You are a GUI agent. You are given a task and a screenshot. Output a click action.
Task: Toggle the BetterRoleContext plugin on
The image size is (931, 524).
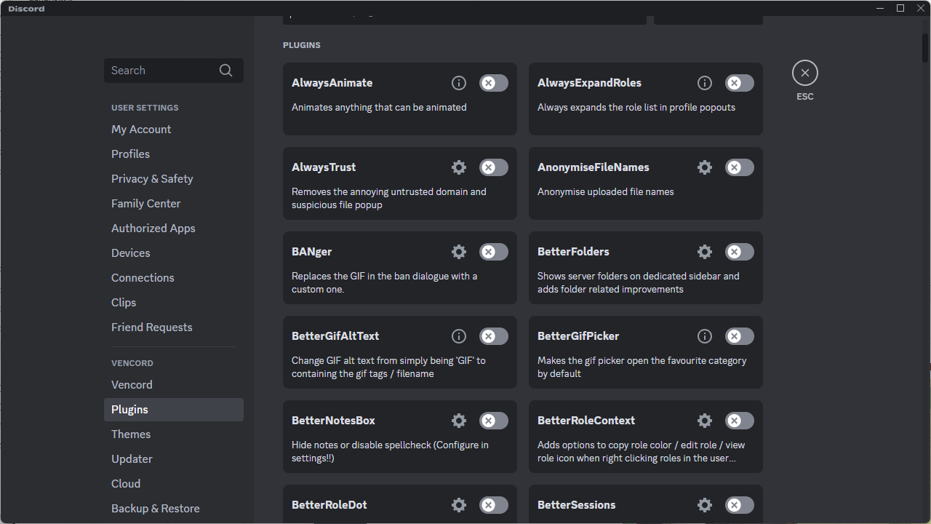pos(739,421)
